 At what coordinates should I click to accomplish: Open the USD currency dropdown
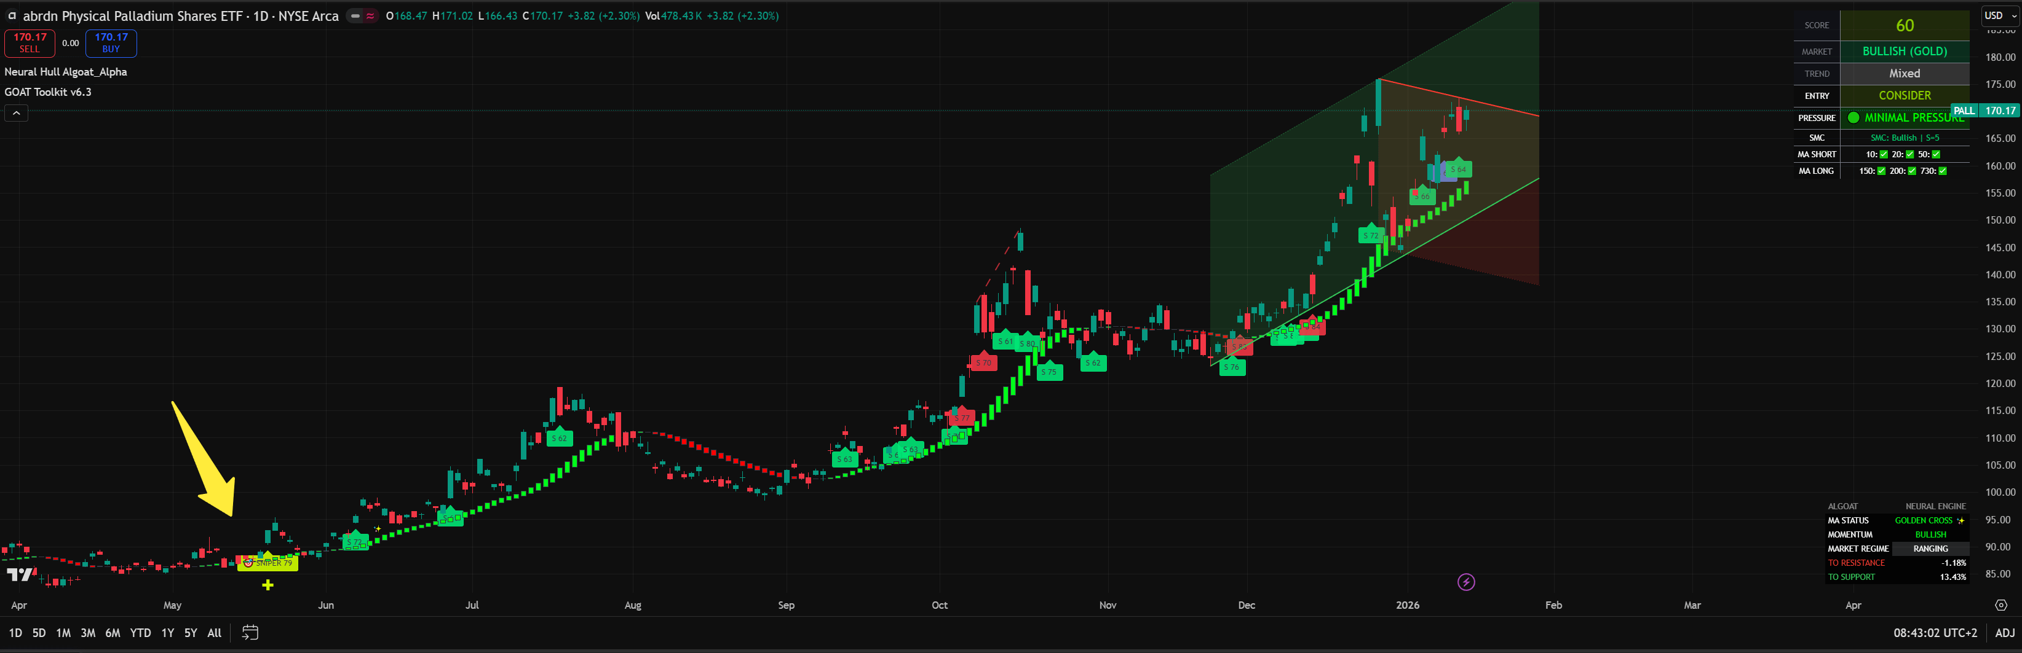pyautogui.click(x=1999, y=16)
